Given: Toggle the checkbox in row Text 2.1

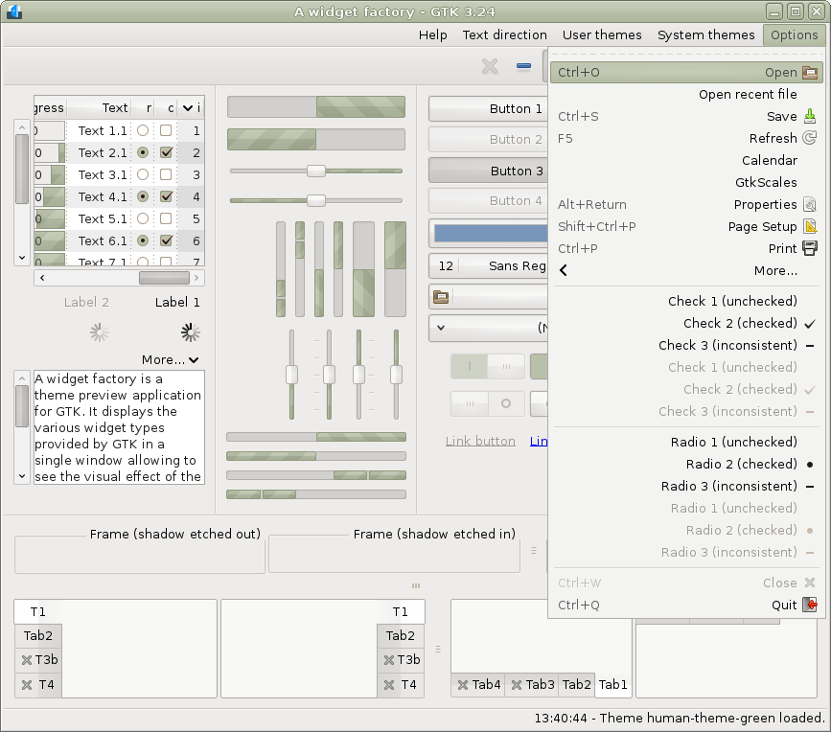Looking at the screenshot, I should pos(166,153).
